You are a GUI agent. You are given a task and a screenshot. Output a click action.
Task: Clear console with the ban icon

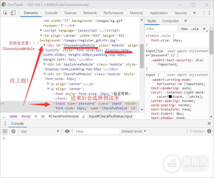(13, 131)
